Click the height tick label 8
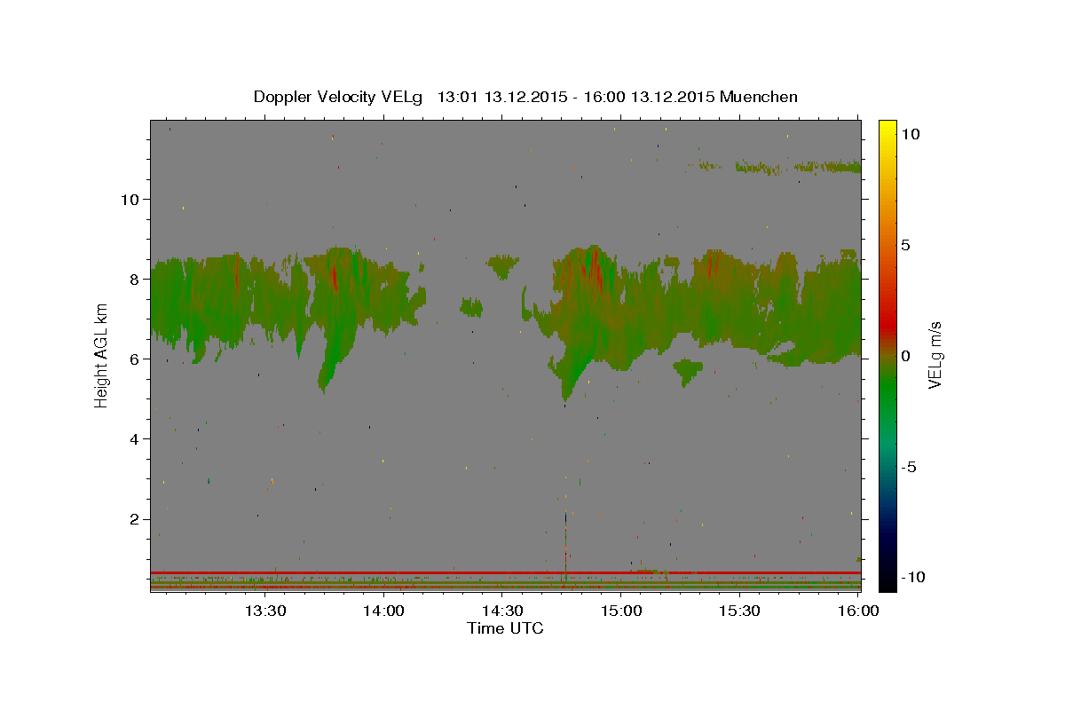The image size is (1065, 710). [132, 279]
